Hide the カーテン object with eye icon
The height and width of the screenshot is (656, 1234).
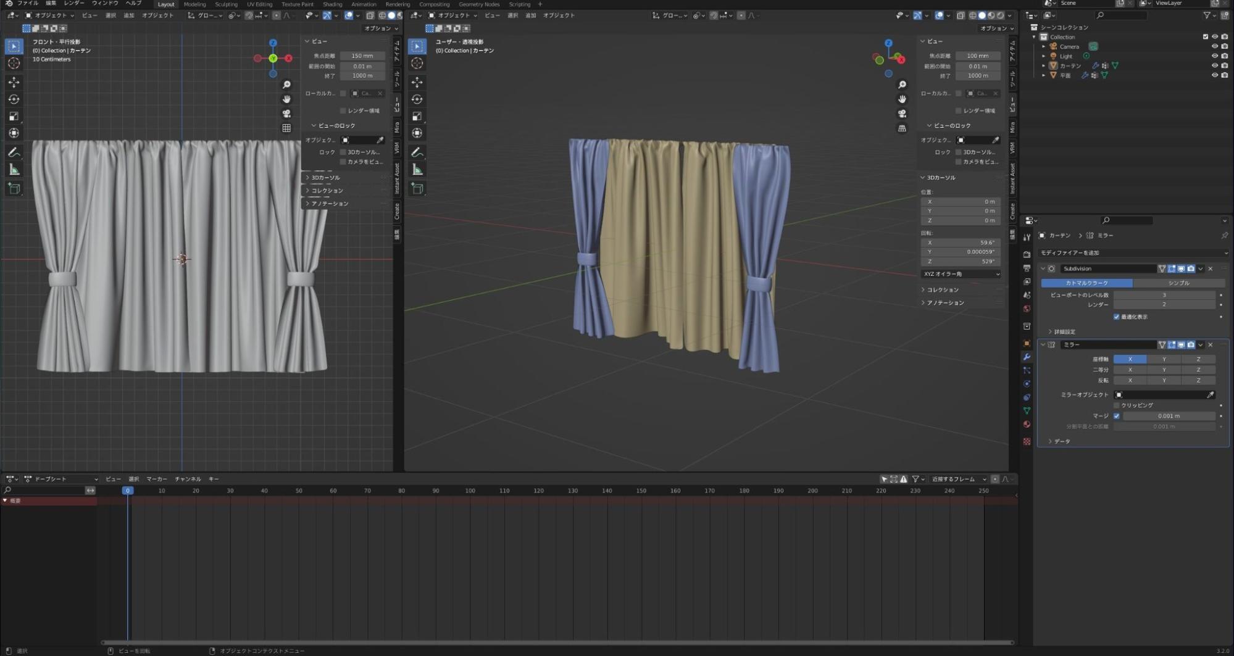(x=1214, y=65)
